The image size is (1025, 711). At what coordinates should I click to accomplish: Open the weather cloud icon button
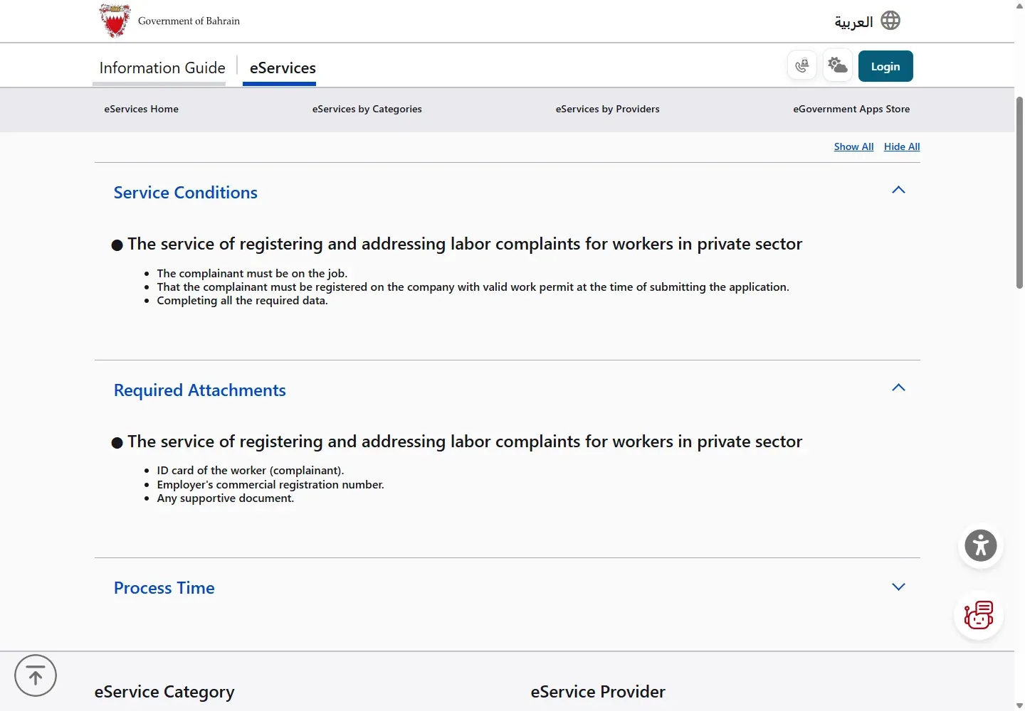point(838,66)
